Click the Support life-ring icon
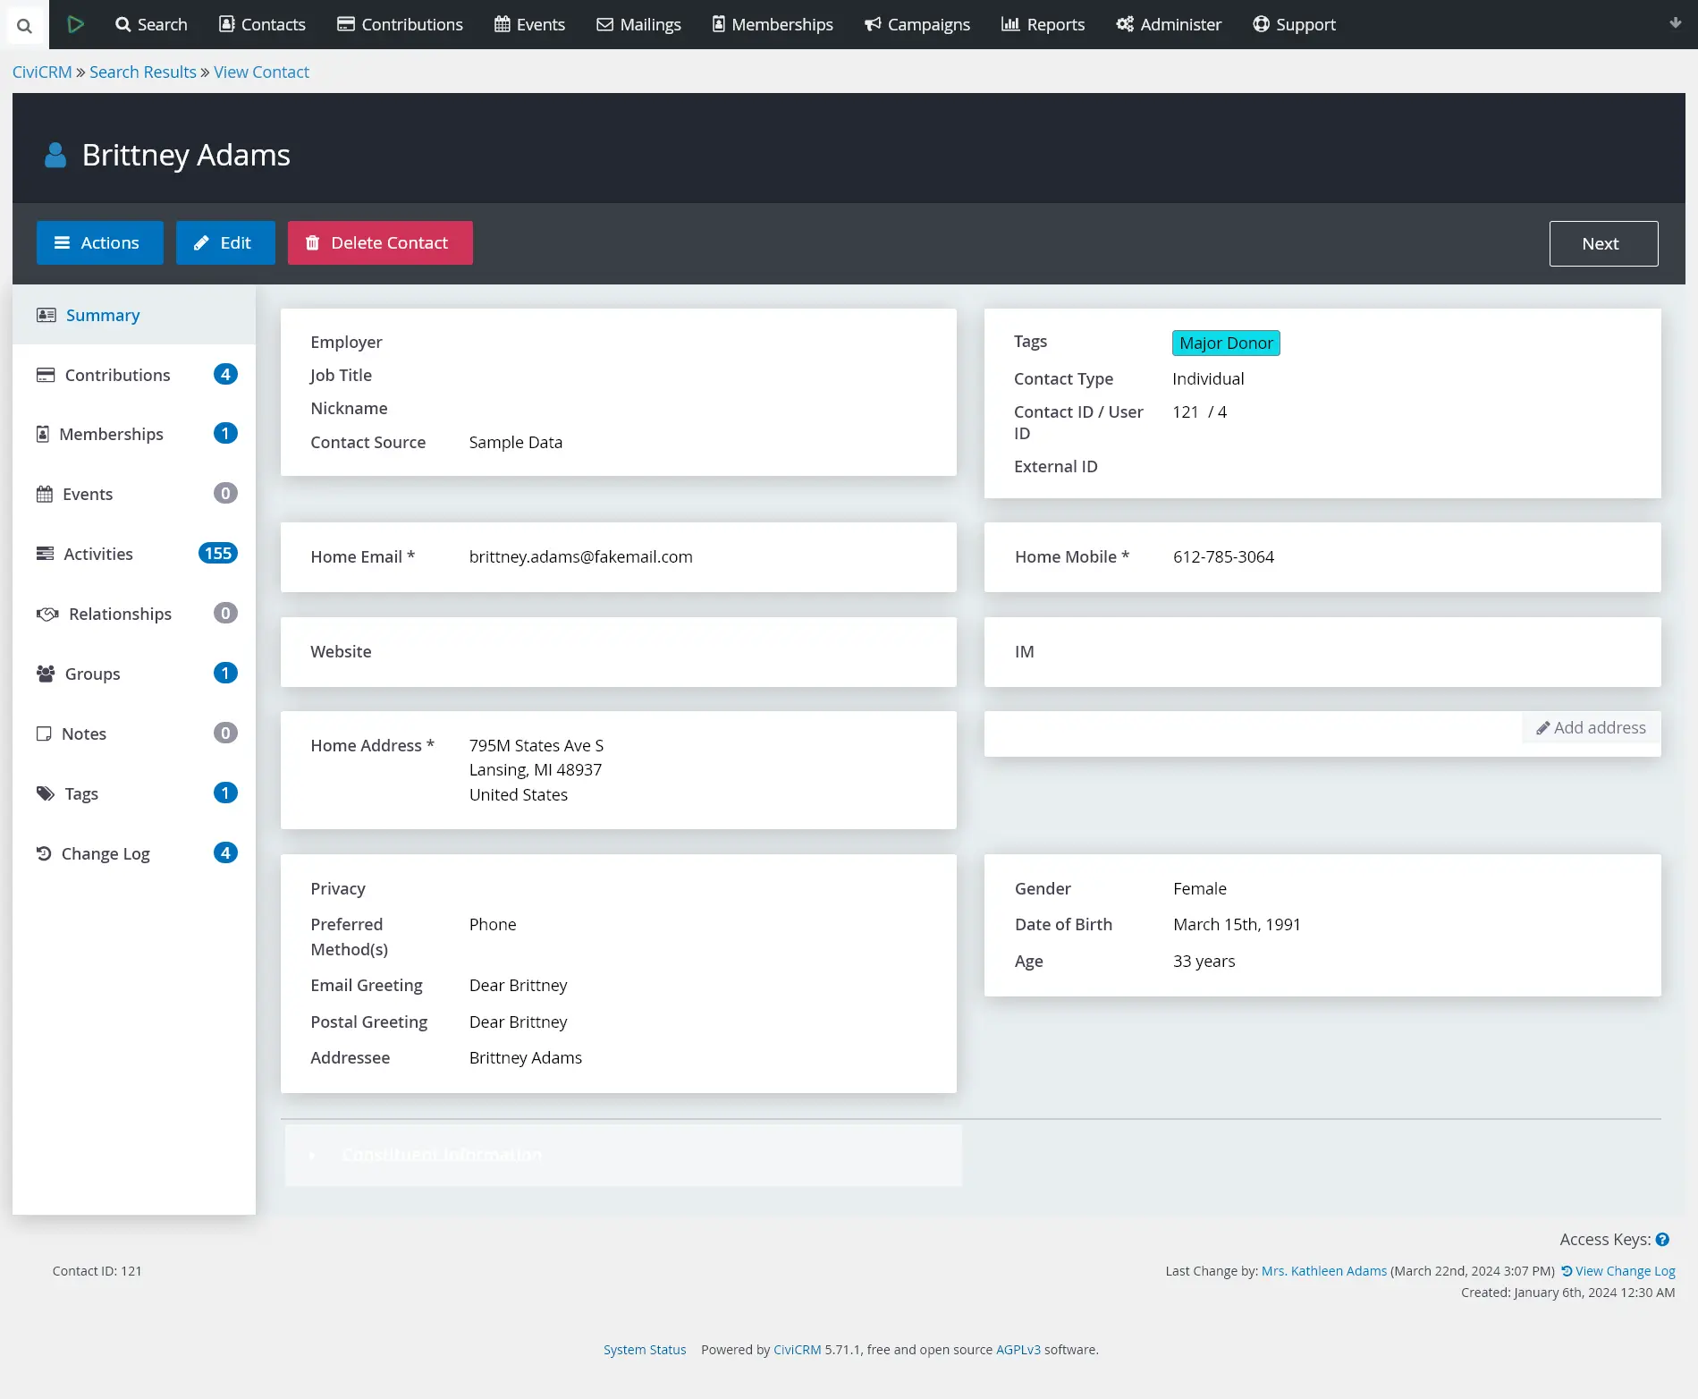 pos(1261,24)
